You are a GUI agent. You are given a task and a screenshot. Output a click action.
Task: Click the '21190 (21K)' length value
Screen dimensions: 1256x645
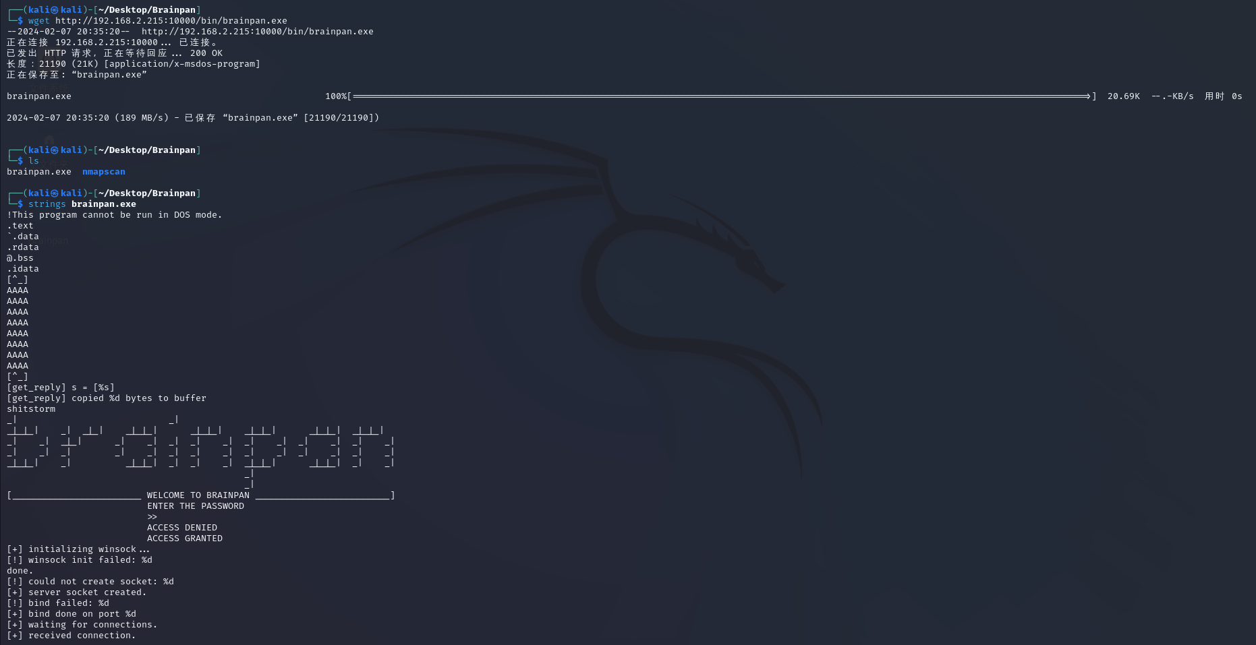(x=69, y=64)
